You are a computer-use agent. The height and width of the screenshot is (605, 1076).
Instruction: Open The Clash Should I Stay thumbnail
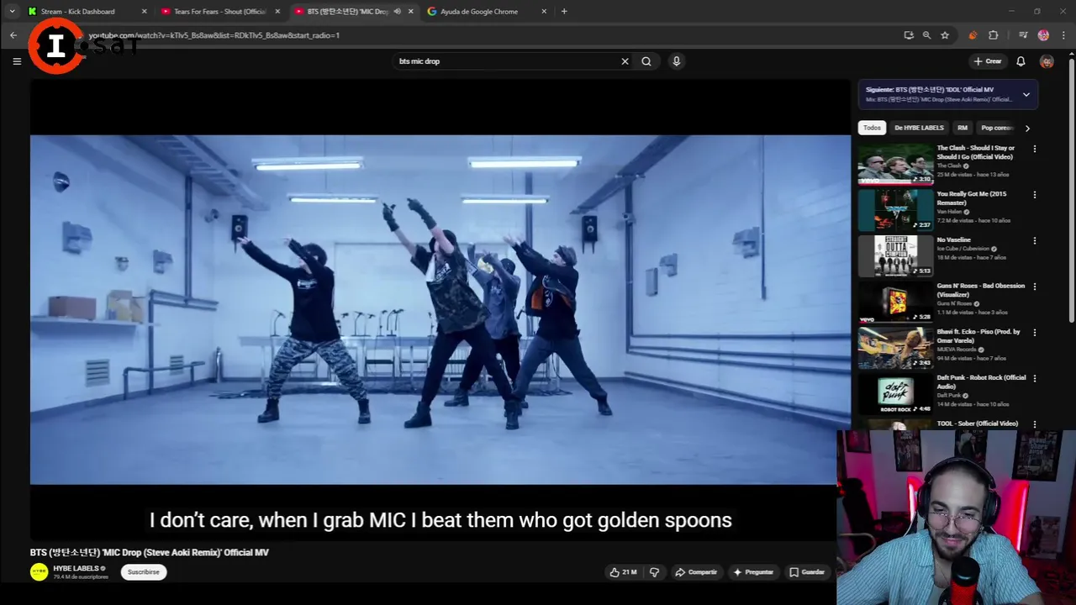point(895,164)
